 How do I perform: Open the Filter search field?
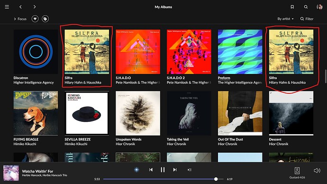click(307, 19)
